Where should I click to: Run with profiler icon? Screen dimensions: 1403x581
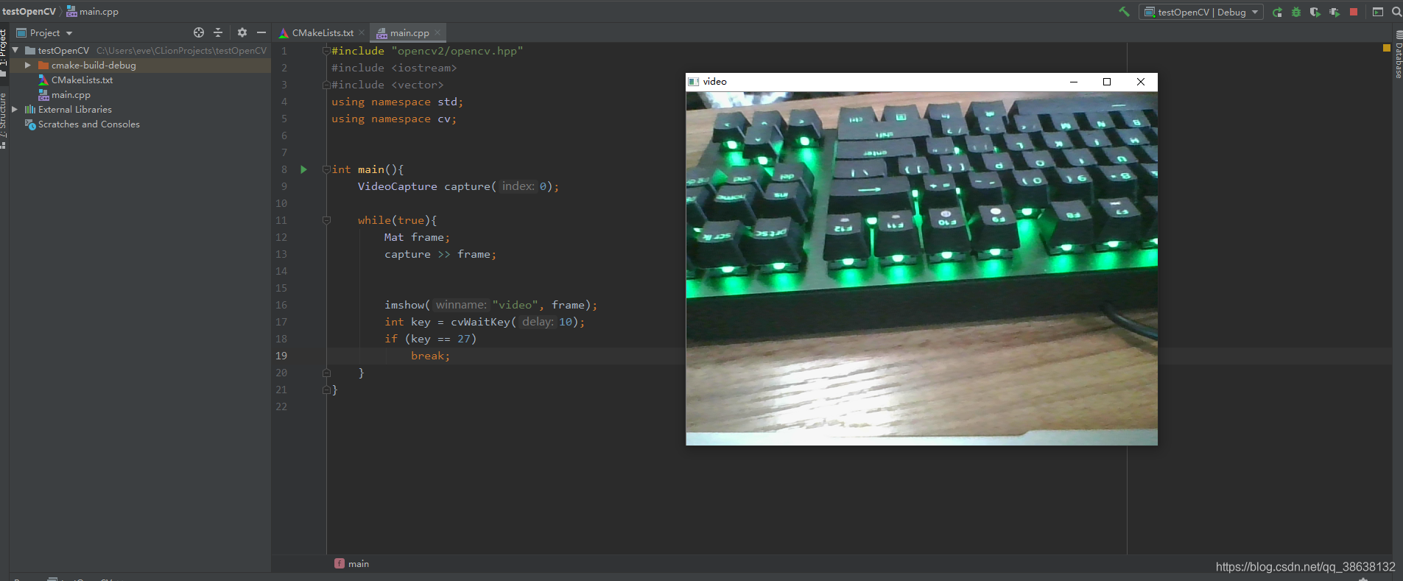pyautogui.click(x=1335, y=12)
